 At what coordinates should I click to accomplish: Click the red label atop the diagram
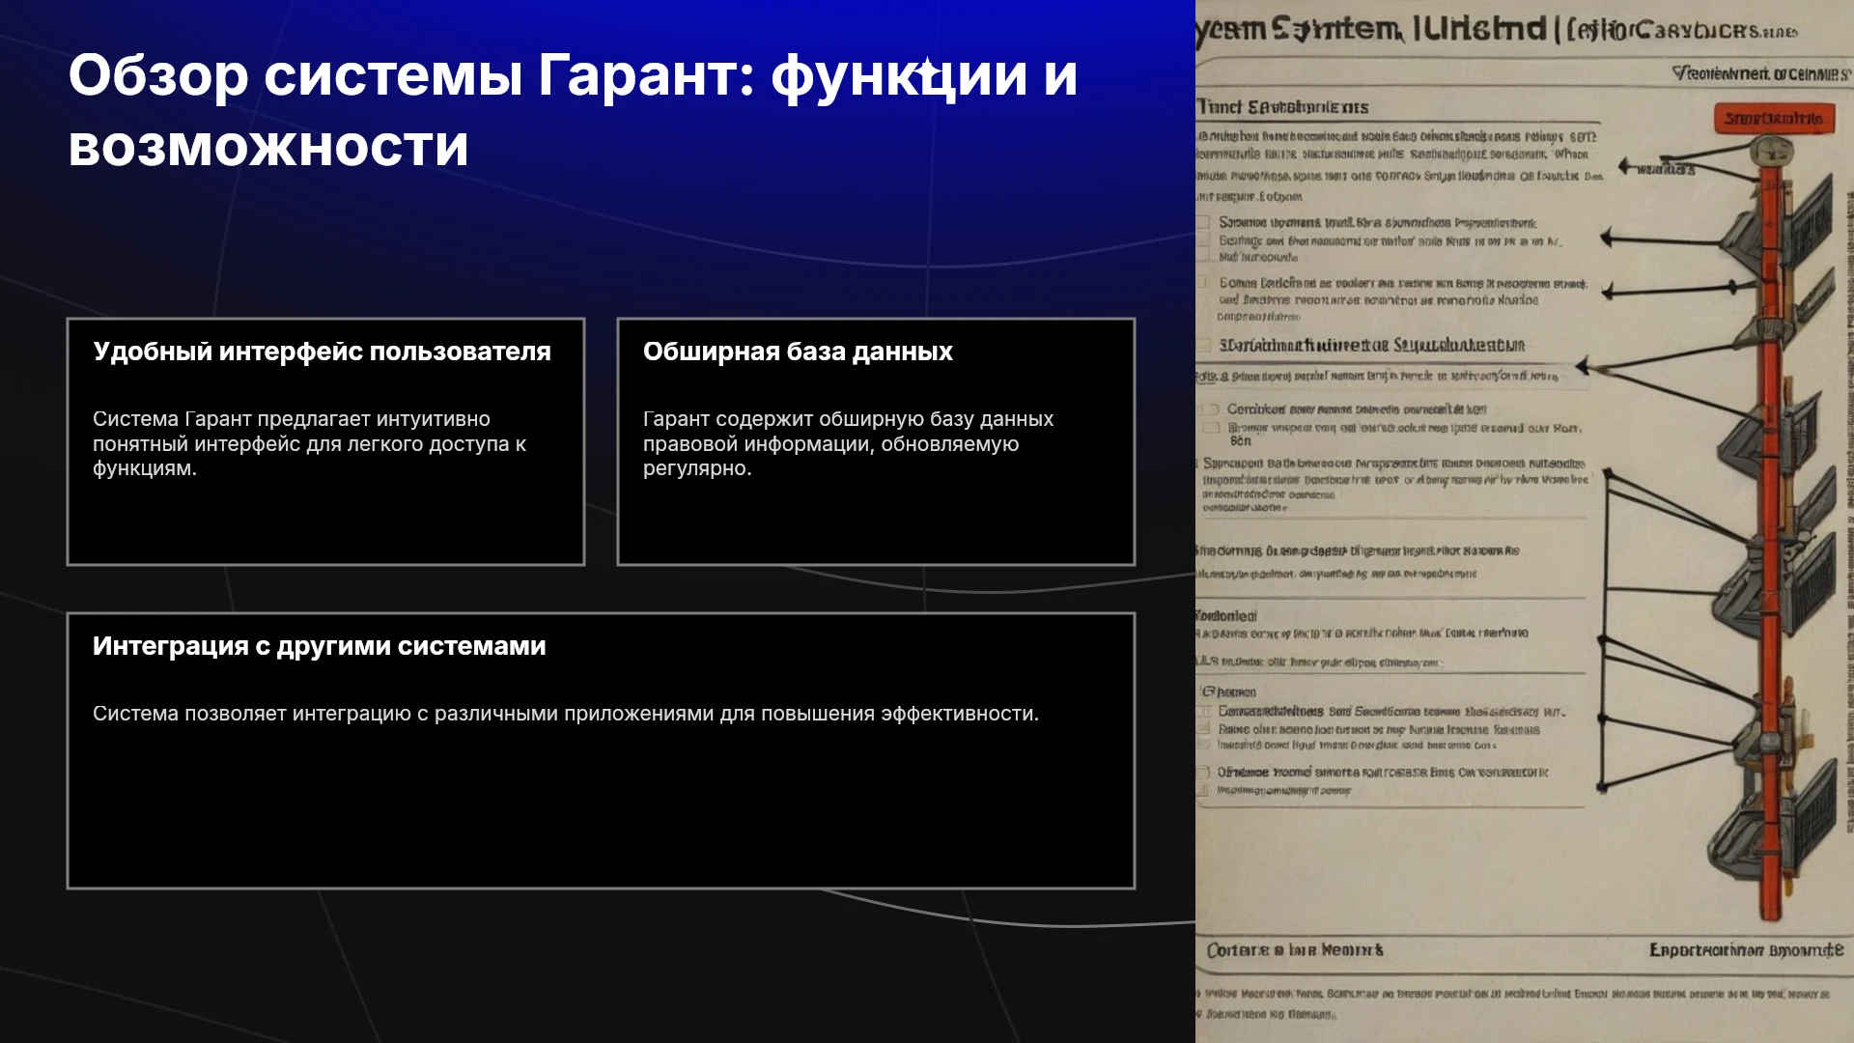[x=1774, y=119]
